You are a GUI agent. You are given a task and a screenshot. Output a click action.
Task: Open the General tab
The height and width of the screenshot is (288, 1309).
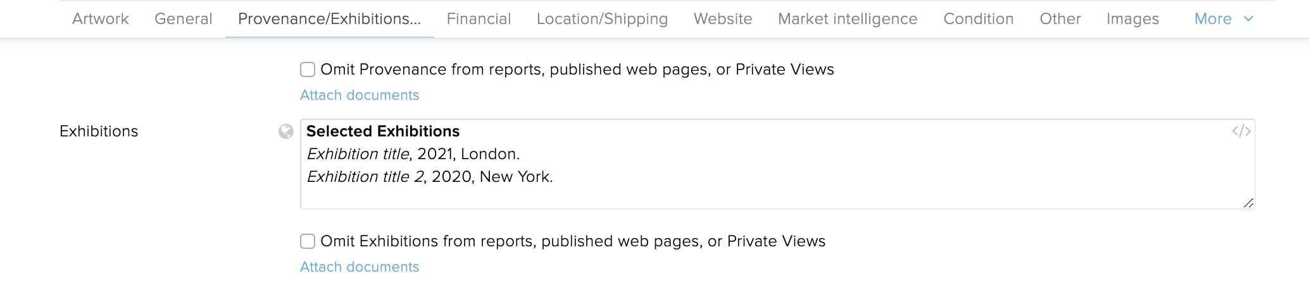pos(184,19)
